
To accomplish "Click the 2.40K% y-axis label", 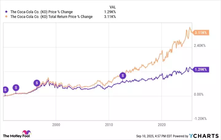I will click(200, 45).
